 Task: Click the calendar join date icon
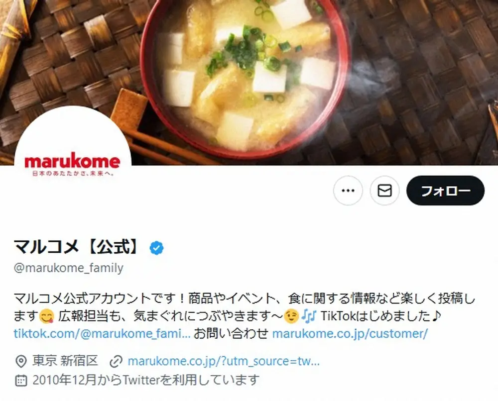coord(21,380)
